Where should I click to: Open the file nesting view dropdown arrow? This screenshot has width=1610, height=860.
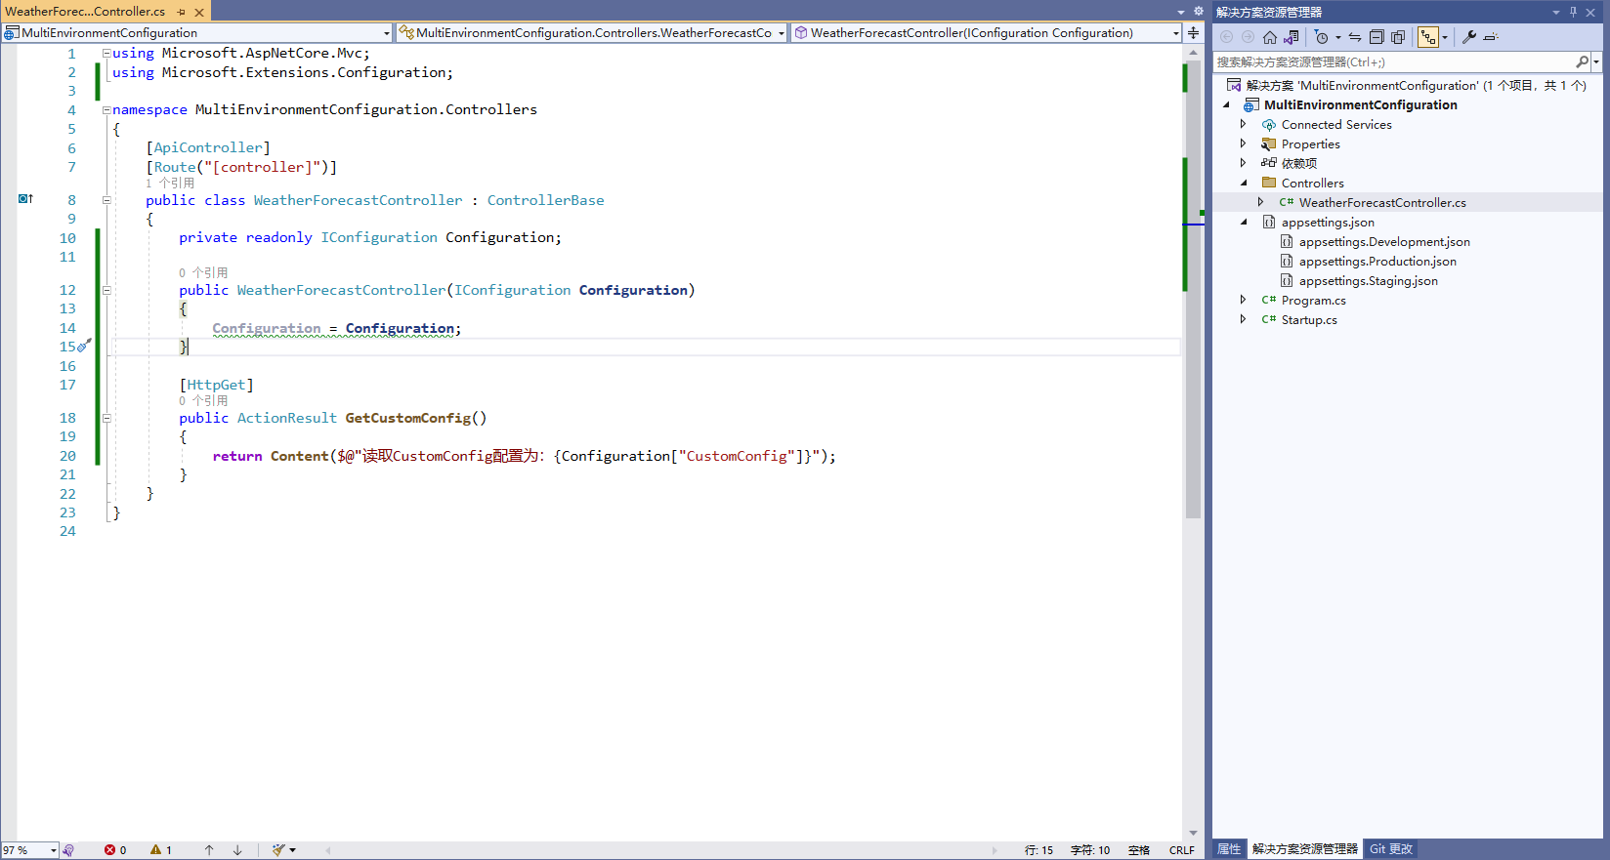[1445, 37]
